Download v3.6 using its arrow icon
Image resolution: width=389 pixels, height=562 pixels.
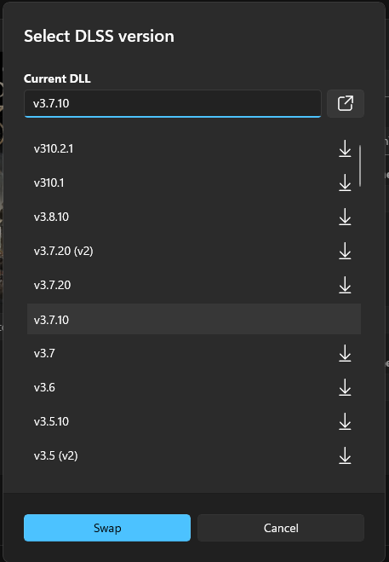[x=345, y=387]
